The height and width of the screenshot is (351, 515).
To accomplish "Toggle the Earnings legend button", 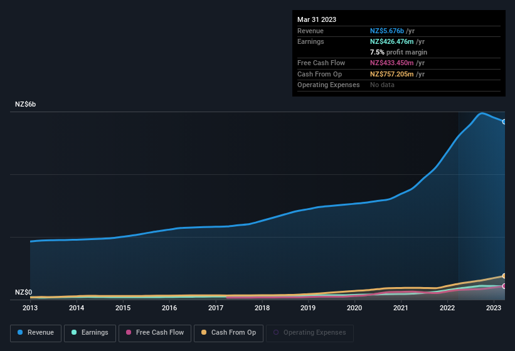I will tap(90, 333).
